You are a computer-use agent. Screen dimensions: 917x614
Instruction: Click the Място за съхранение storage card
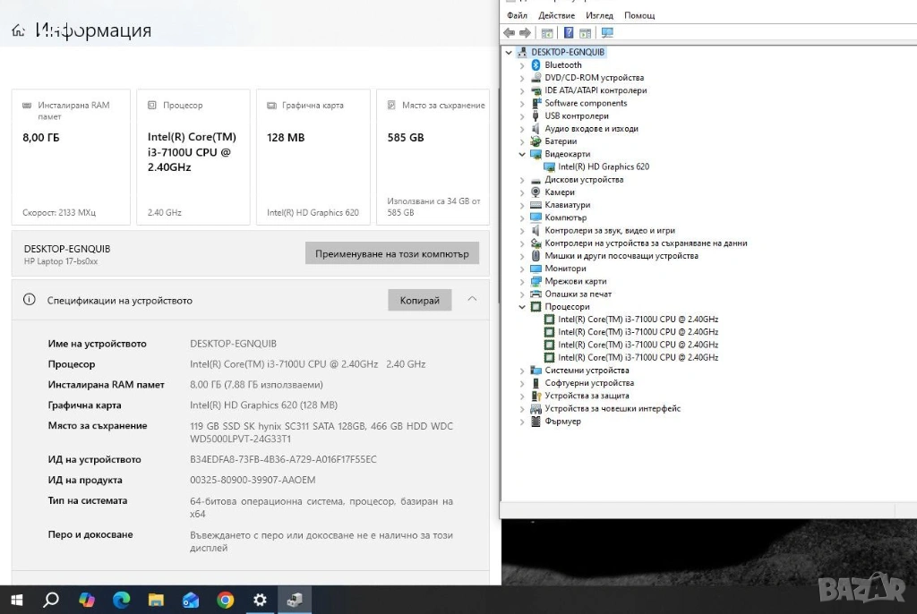(433, 157)
